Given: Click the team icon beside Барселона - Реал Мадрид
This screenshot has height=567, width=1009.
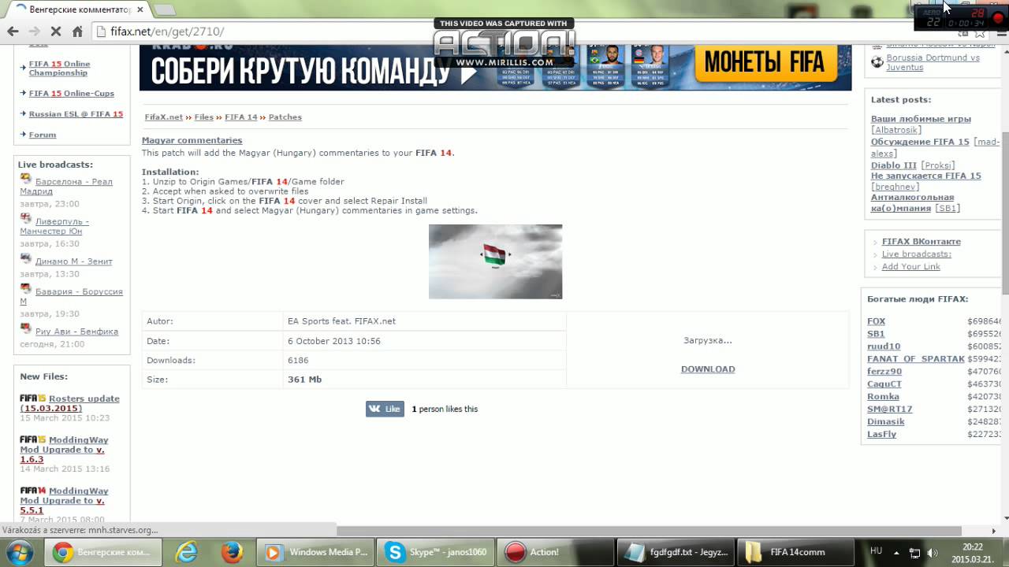Looking at the screenshot, I should tap(26, 180).
